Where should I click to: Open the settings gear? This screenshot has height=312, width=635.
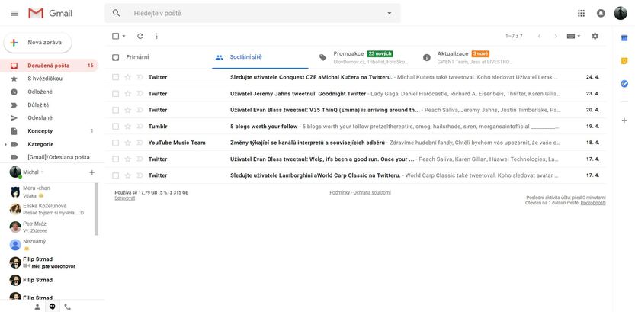click(595, 36)
